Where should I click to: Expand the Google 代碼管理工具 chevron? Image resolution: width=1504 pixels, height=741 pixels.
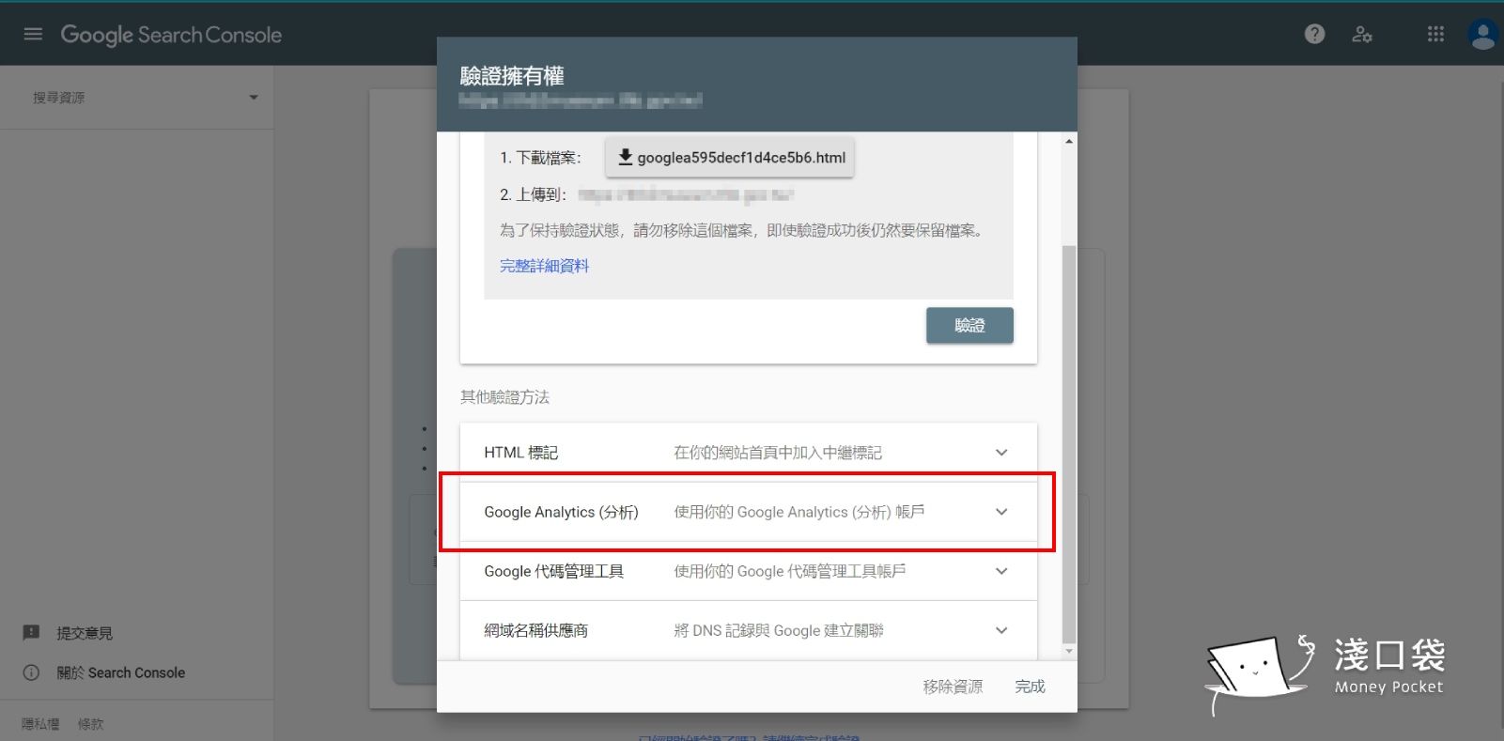click(1001, 571)
